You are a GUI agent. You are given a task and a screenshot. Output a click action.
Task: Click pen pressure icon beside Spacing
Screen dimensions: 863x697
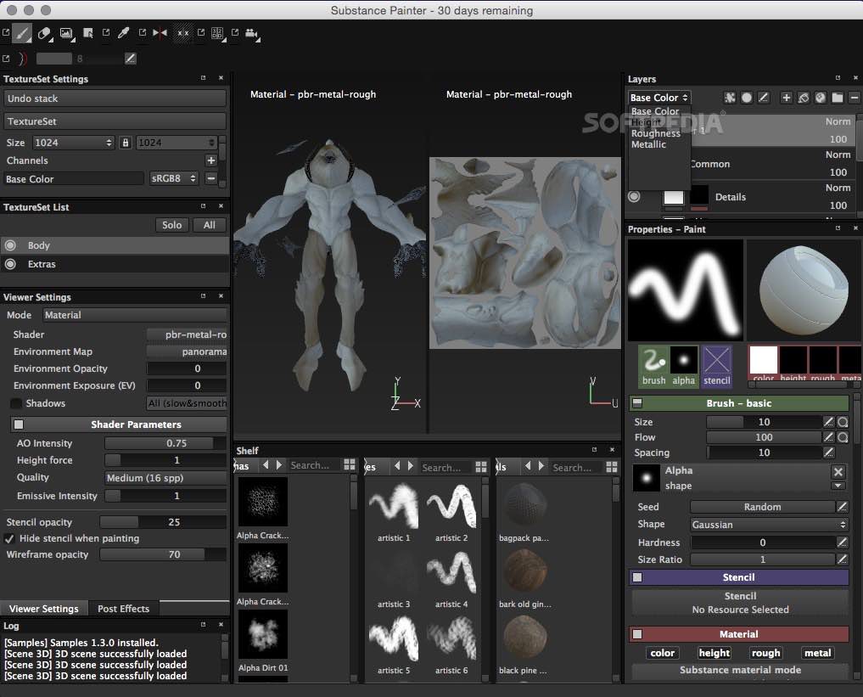828,452
